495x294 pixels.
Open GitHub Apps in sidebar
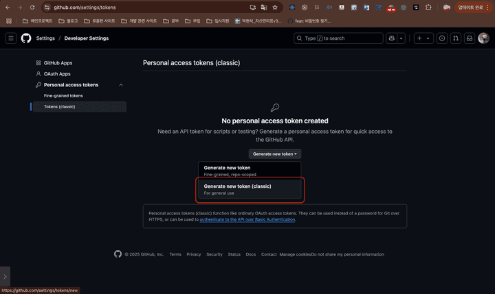[x=58, y=63]
